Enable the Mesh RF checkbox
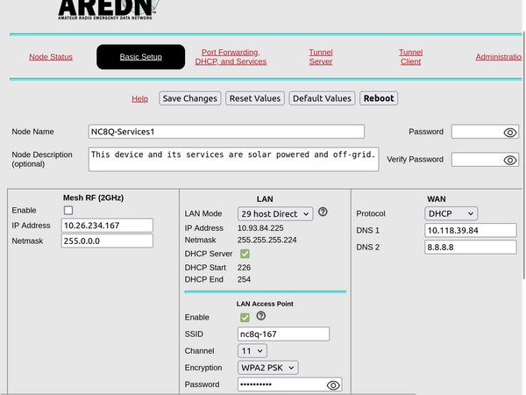Viewport: 526px width, 395px height. (x=68, y=211)
